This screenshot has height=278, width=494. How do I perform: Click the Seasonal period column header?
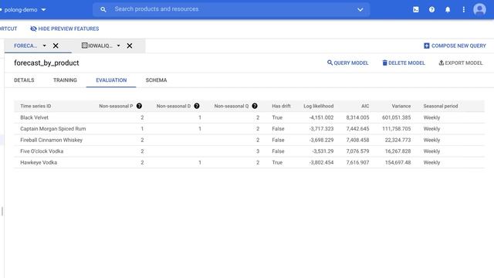(x=441, y=106)
